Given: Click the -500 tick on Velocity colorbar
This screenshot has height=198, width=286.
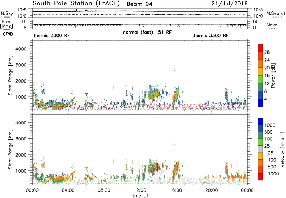Looking at the screenshot, I should [270, 167].
